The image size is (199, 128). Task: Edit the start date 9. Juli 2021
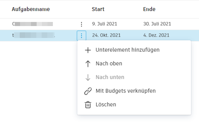105,24
